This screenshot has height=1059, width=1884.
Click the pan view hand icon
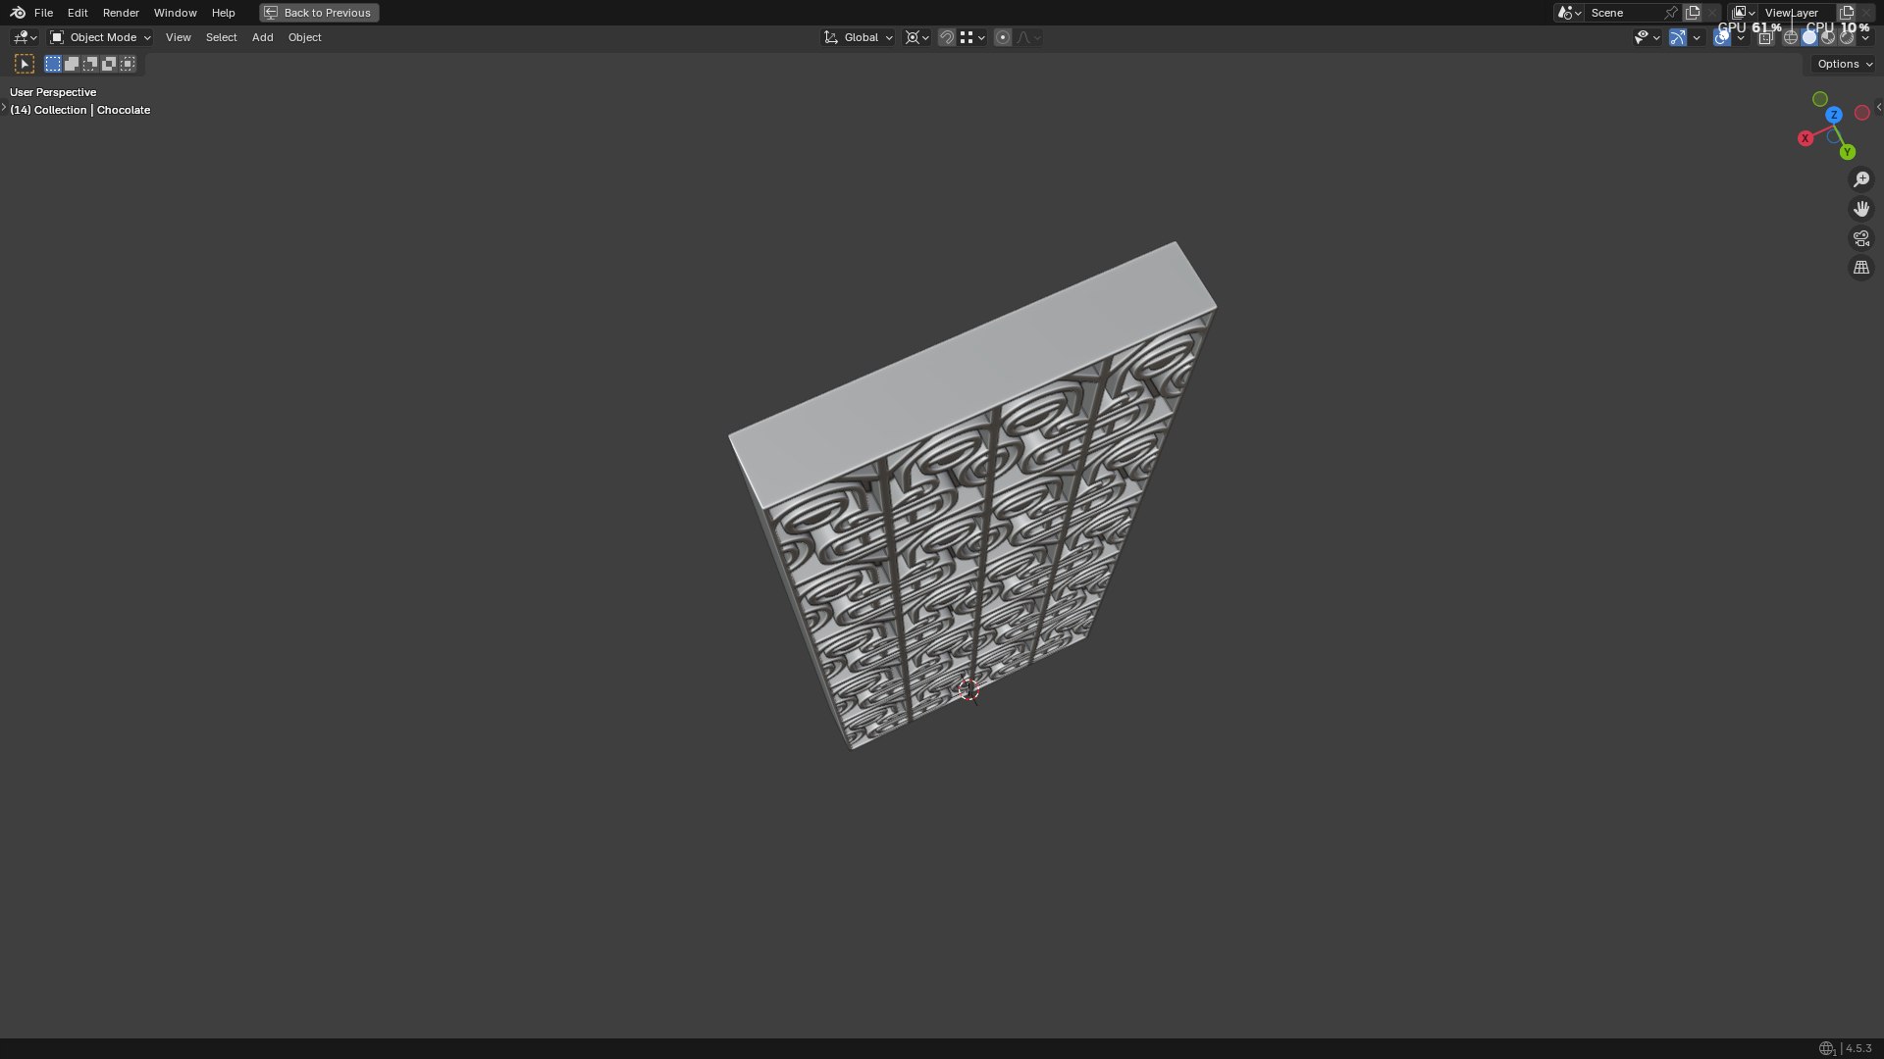pos(1860,209)
